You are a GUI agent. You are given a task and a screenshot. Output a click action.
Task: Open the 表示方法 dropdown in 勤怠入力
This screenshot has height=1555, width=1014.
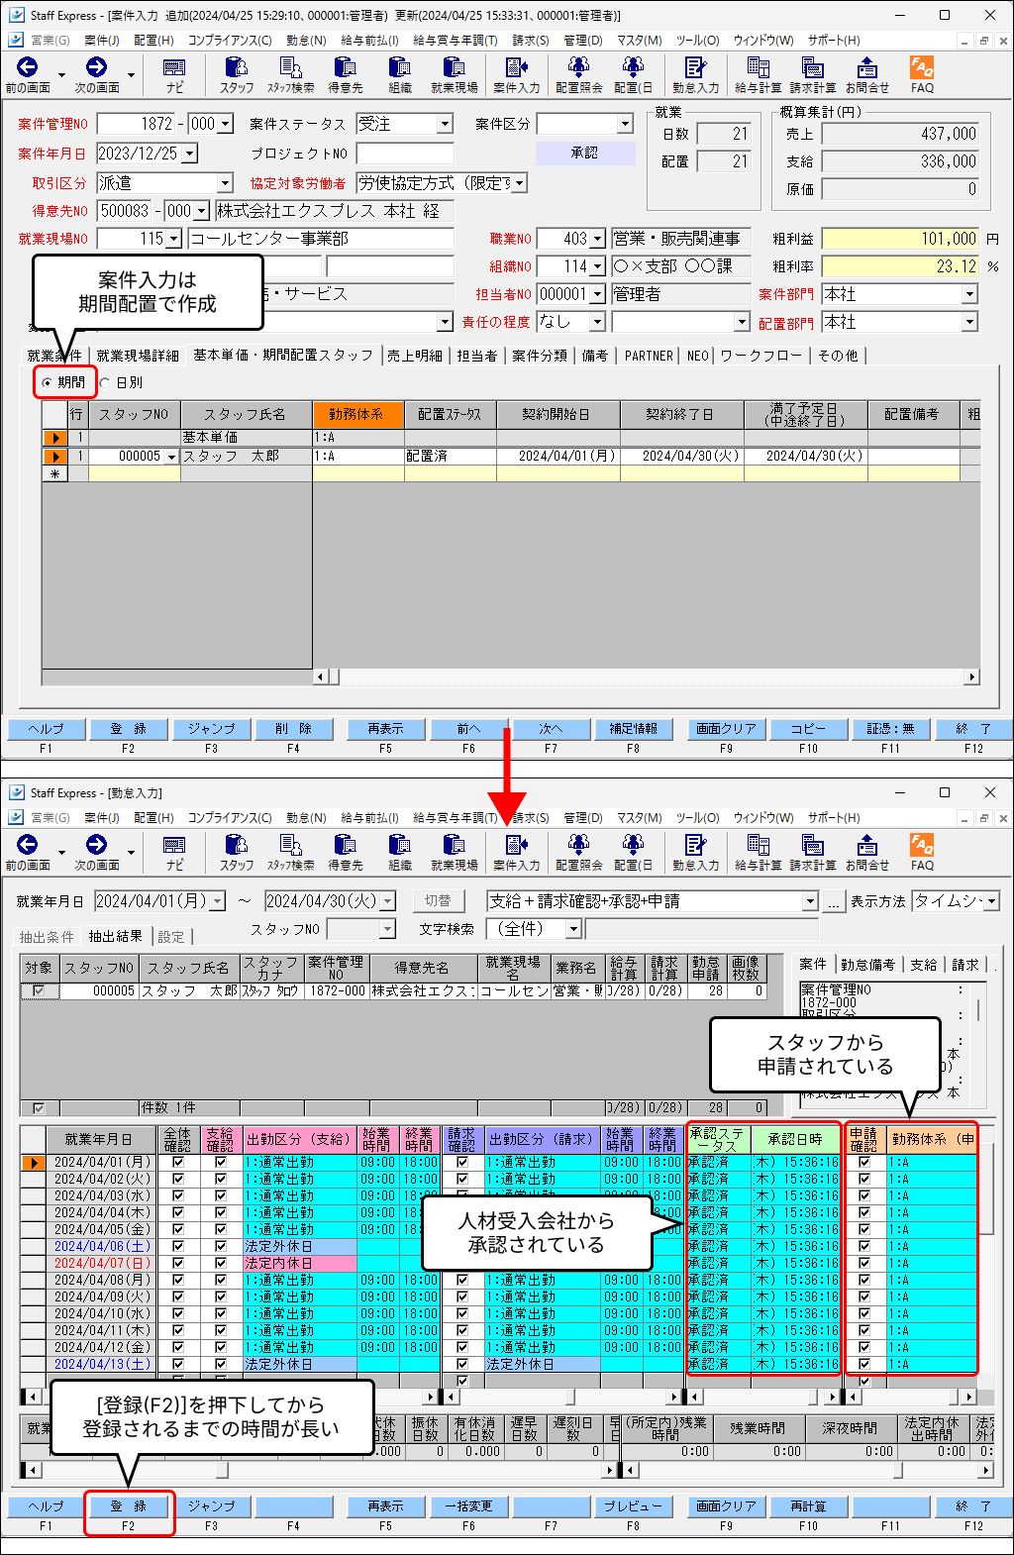coord(991,901)
